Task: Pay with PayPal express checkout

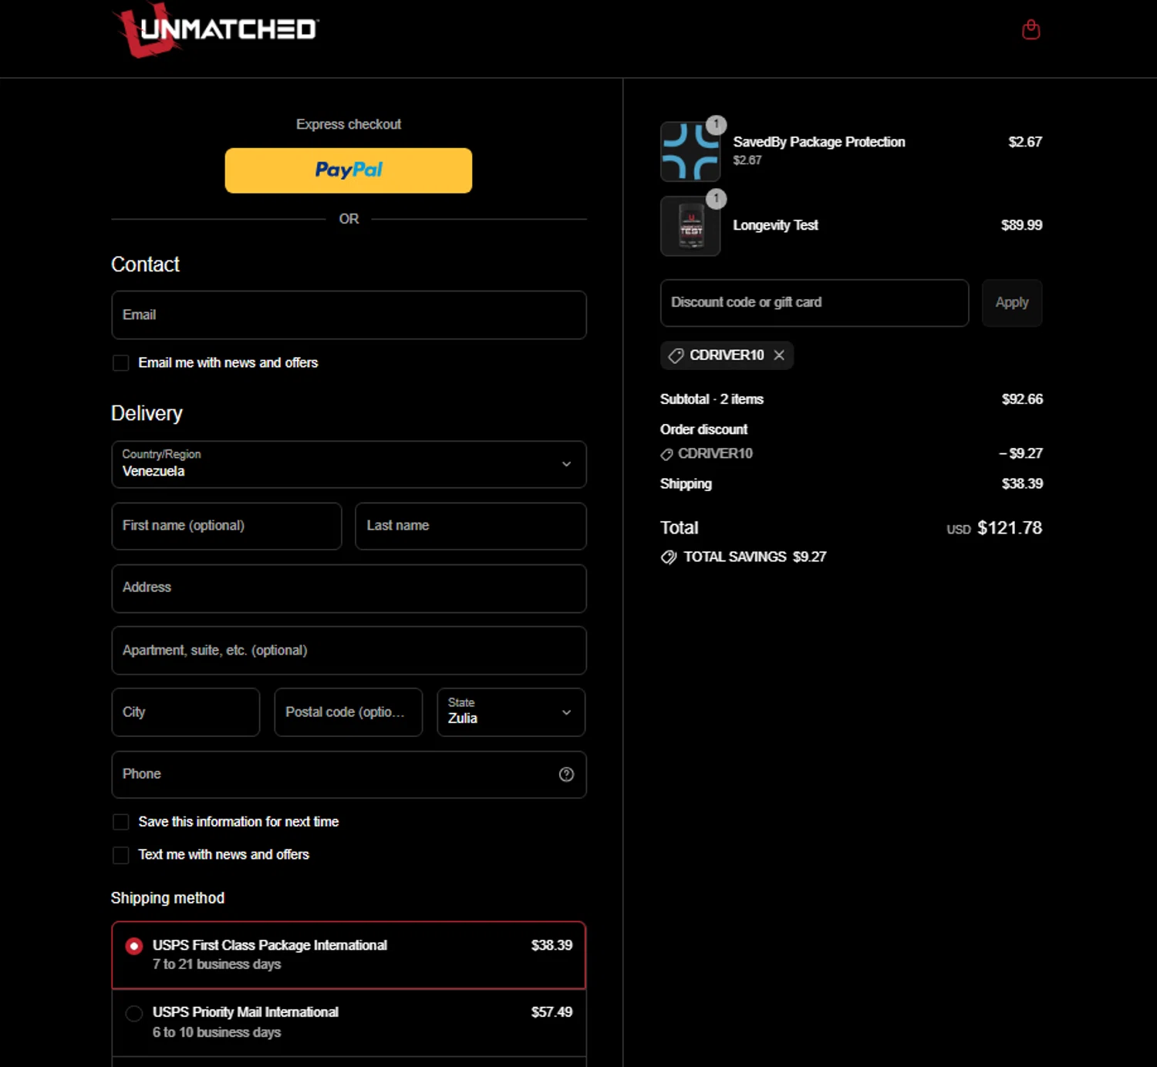Action: pyautogui.click(x=349, y=170)
